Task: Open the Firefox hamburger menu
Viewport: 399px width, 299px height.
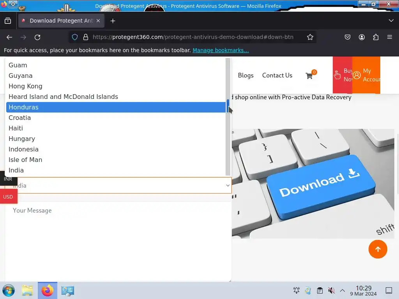Action: click(390, 37)
